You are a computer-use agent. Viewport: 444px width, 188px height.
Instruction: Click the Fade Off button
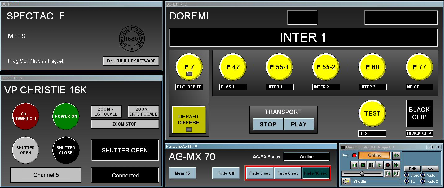(x=226, y=173)
